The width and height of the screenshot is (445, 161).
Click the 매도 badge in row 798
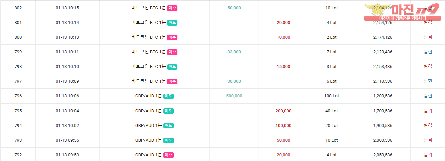172,67
